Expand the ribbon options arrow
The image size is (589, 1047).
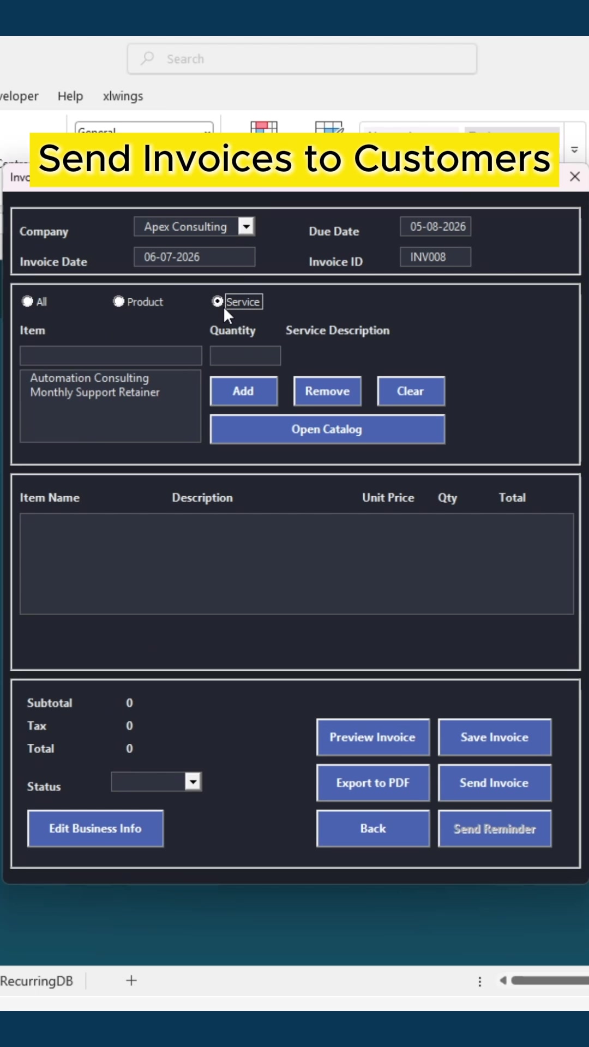pyautogui.click(x=574, y=149)
